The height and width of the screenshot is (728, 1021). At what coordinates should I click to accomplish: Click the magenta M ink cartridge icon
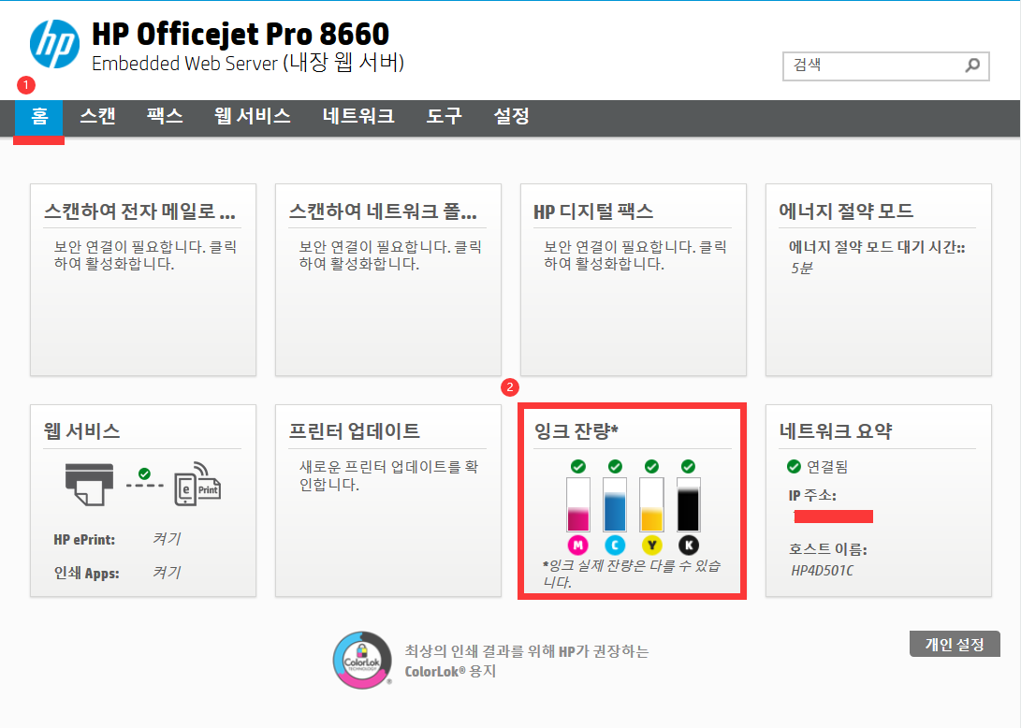(x=577, y=545)
